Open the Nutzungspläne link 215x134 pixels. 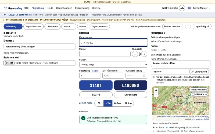tap(77, 20)
